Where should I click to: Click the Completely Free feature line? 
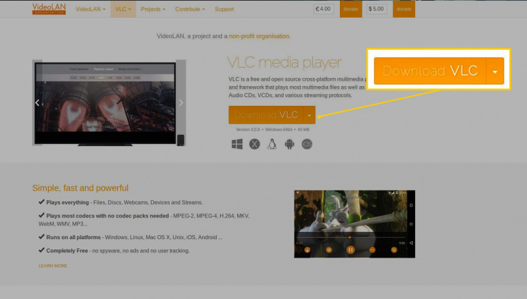point(114,250)
